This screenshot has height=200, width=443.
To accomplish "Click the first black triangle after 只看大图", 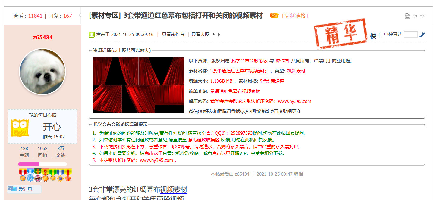I will pyautogui.click(x=214, y=35).
